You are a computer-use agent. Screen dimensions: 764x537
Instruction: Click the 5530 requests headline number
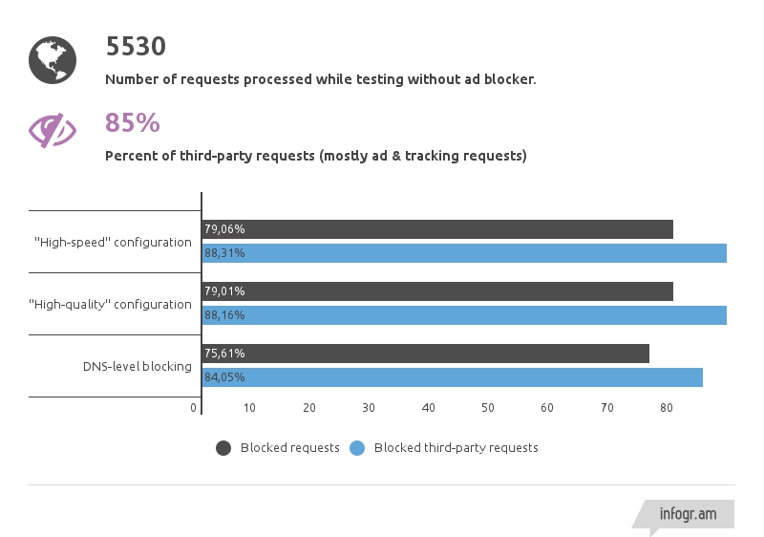coord(136,47)
